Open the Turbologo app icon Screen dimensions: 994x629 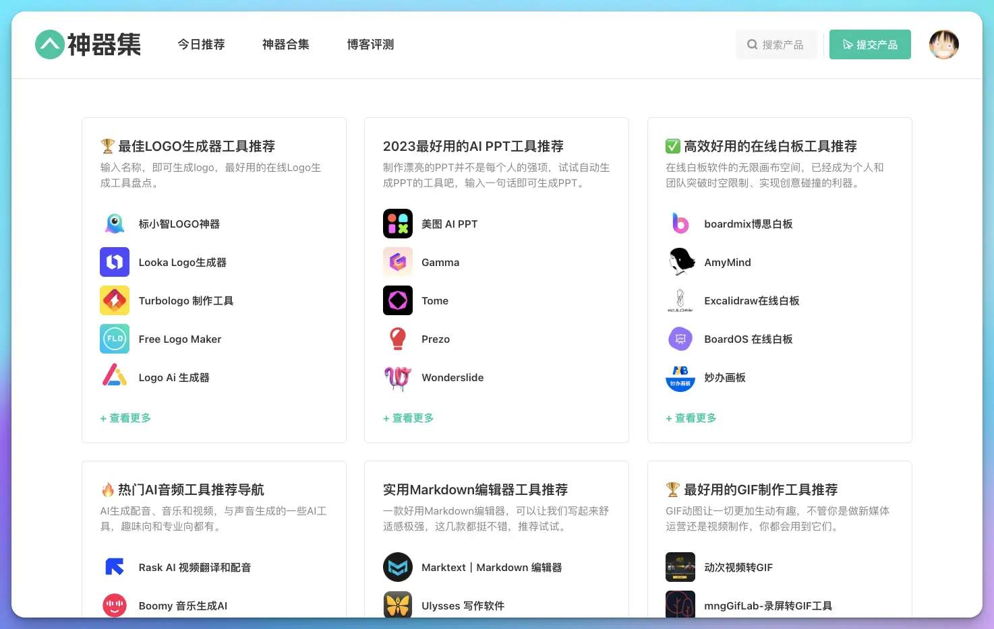tap(115, 300)
